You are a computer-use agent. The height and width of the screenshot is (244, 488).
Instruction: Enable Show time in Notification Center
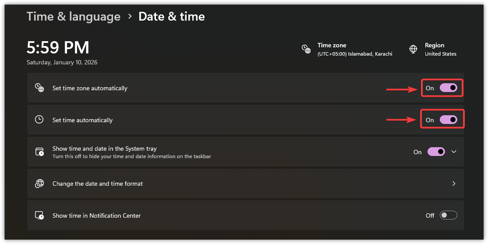click(x=448, y=216)
